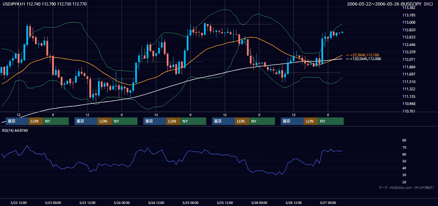
Task: Click price axis value 112.259
Action: [409, 52]
